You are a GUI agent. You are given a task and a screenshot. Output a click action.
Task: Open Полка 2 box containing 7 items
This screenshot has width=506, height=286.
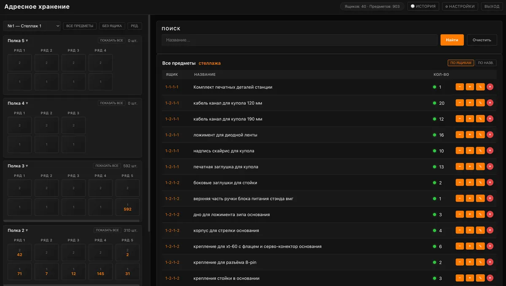(46, 272)
